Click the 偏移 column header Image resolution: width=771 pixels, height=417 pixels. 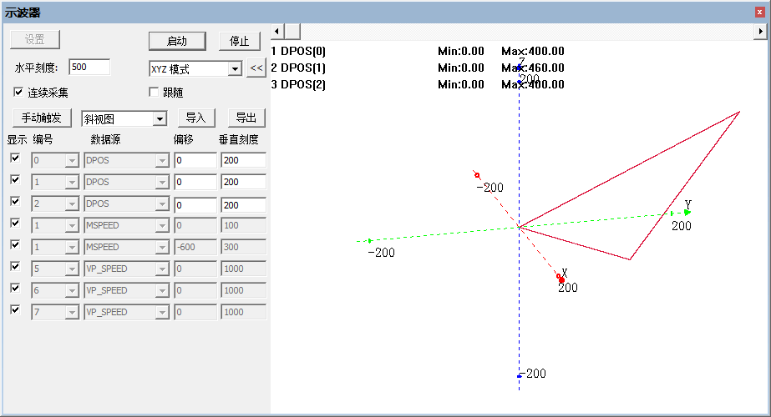click(184, 140)
